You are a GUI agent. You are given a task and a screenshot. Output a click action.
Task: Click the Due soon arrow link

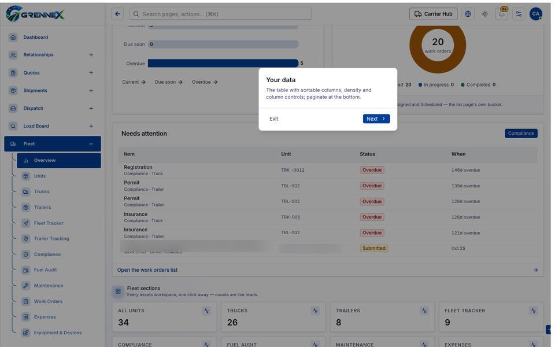(168, 82)
